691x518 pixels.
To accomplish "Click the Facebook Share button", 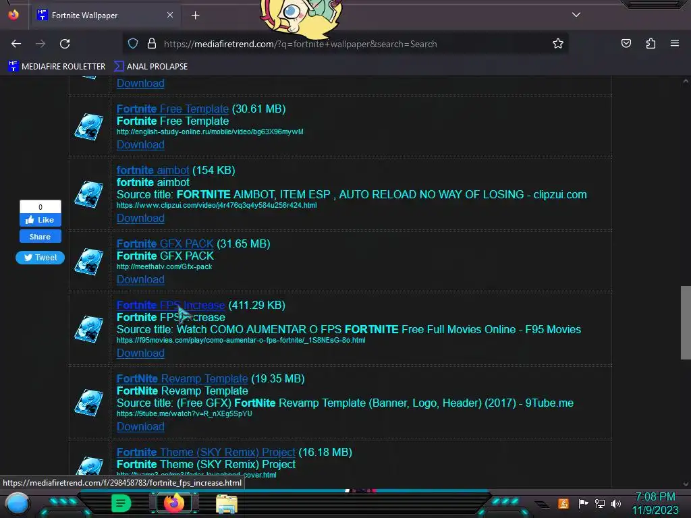I will coord(40,237).
